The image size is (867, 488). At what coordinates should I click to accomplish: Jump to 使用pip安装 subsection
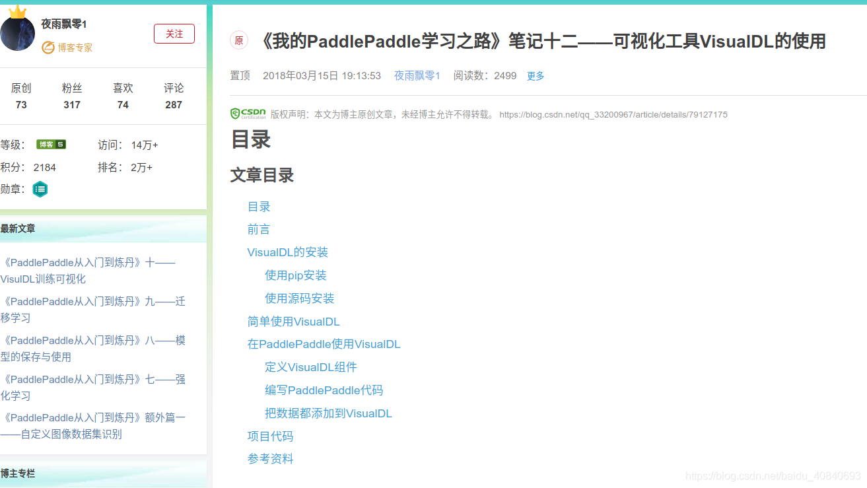pyautogui.click(x=296, y=275)
